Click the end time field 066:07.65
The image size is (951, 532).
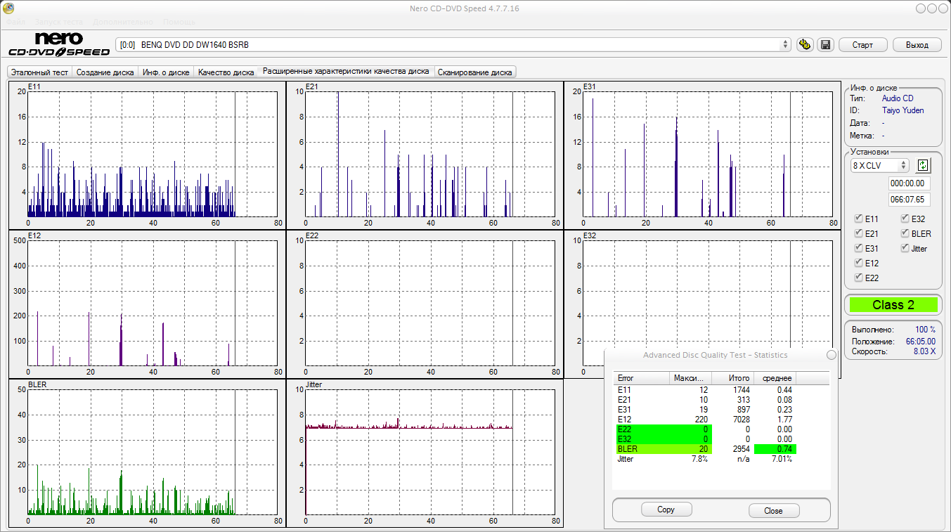[x=909, y=200]
